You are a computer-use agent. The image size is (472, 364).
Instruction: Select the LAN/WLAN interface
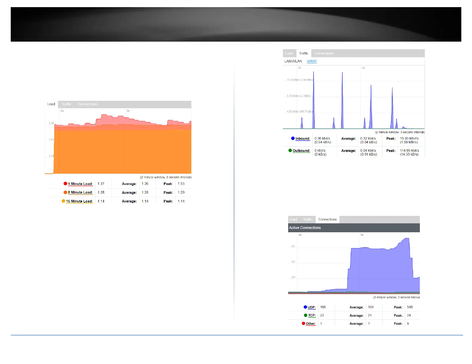[293, 61]
